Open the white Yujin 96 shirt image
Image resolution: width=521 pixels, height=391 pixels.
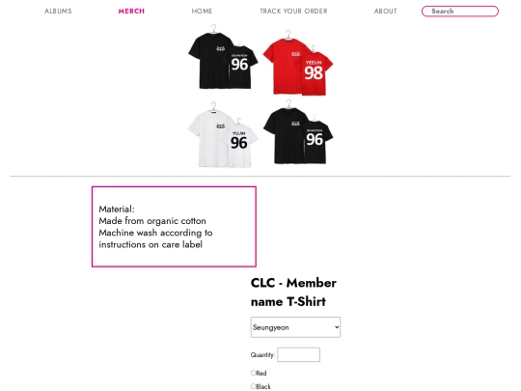(x=223, y=134)
